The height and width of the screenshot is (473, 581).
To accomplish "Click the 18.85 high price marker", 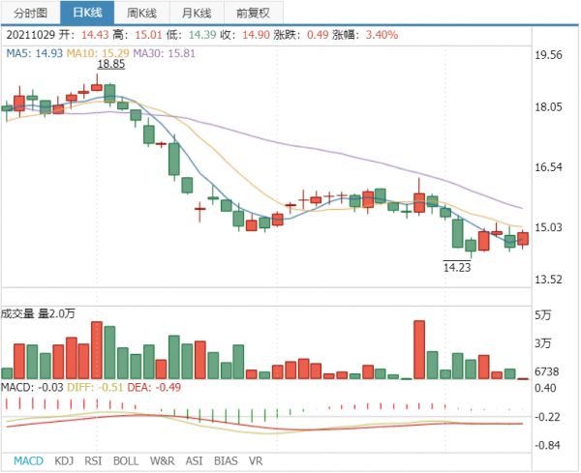I will click(x=111, y=64).
